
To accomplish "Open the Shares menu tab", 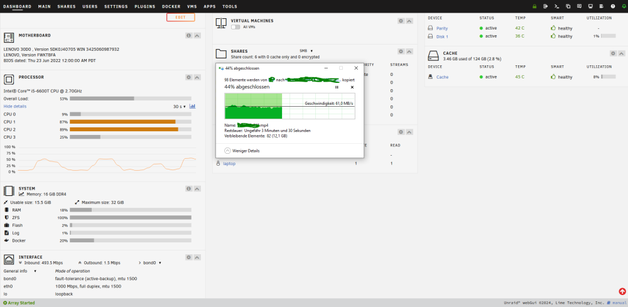I will coord(67,6).
